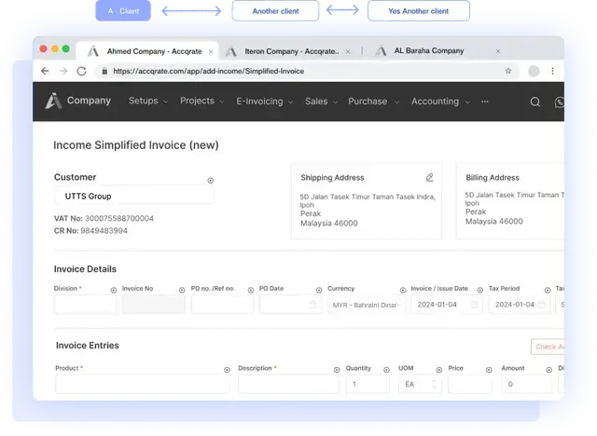Open calendar icon in Tax Period field
Viewport: 597px width, 436px height.
(542, 305)
